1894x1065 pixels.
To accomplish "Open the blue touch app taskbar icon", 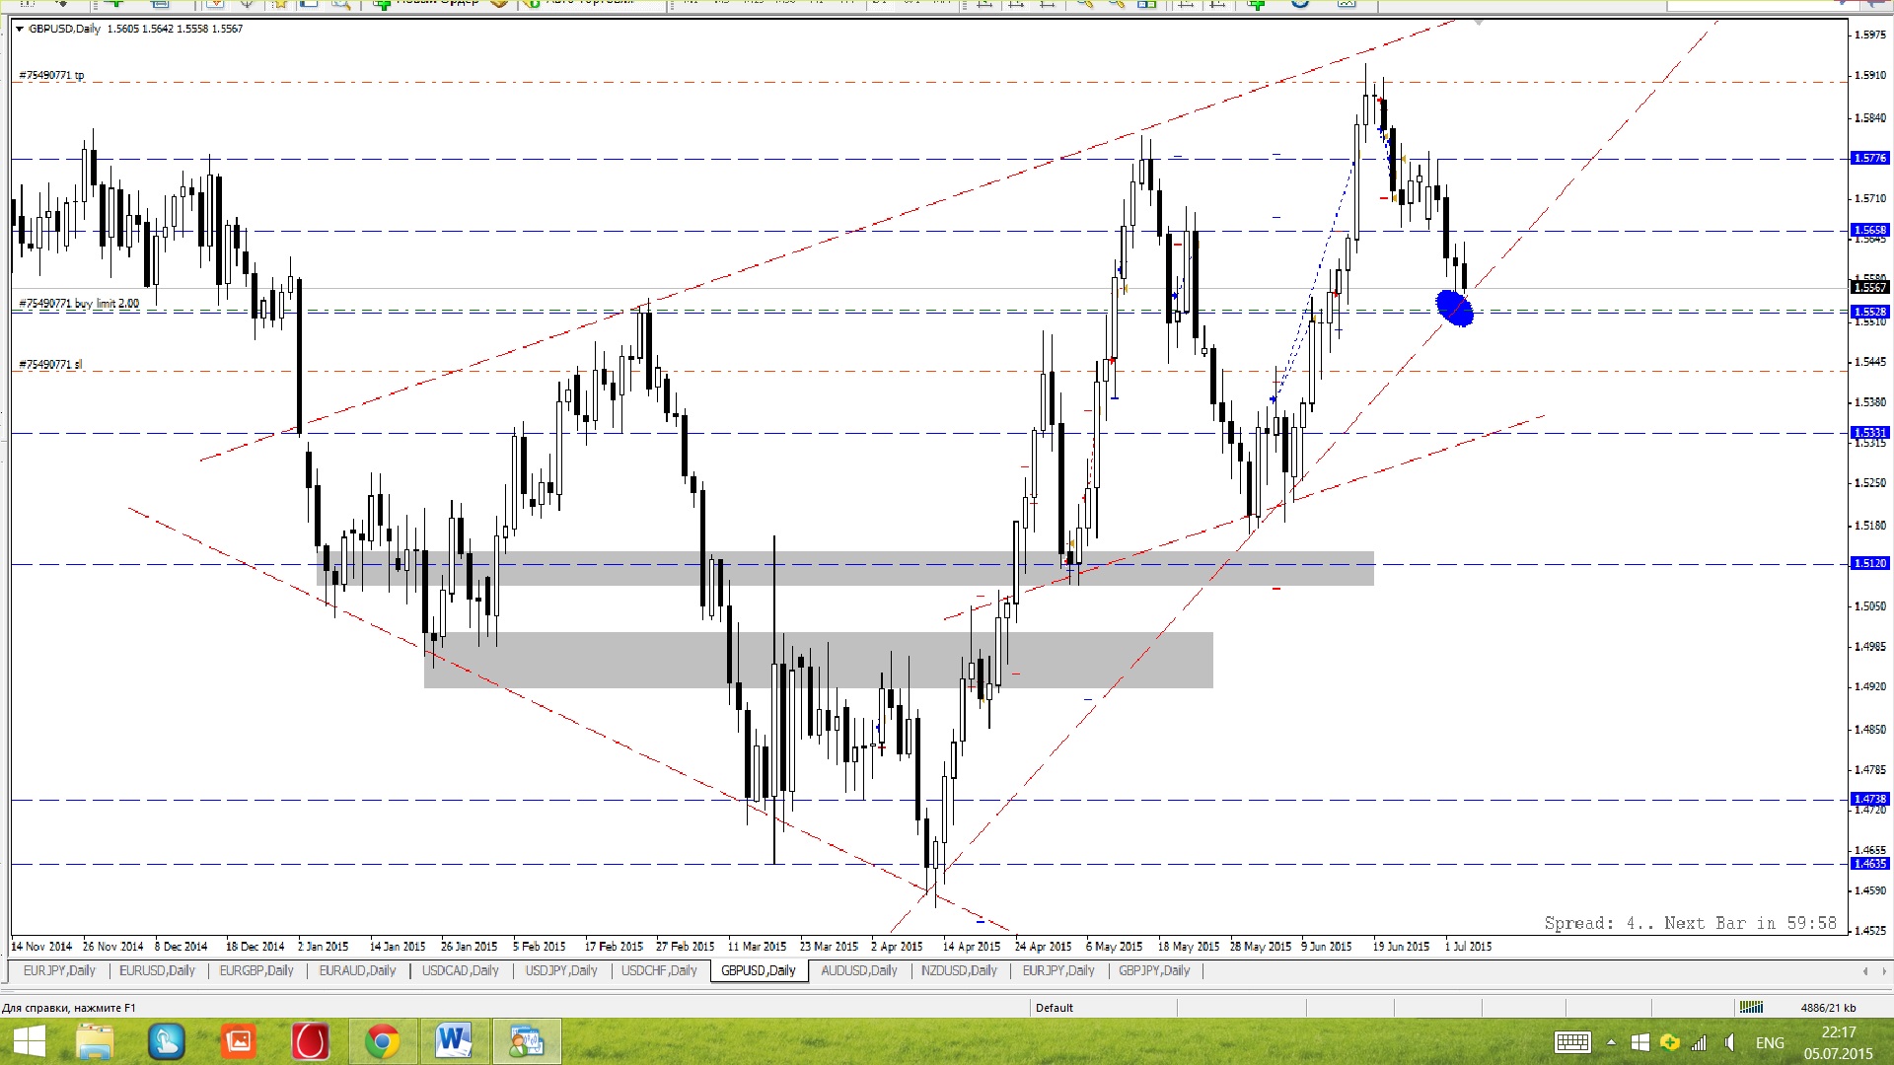I will pyautogui.click(x=167, y=1041).
